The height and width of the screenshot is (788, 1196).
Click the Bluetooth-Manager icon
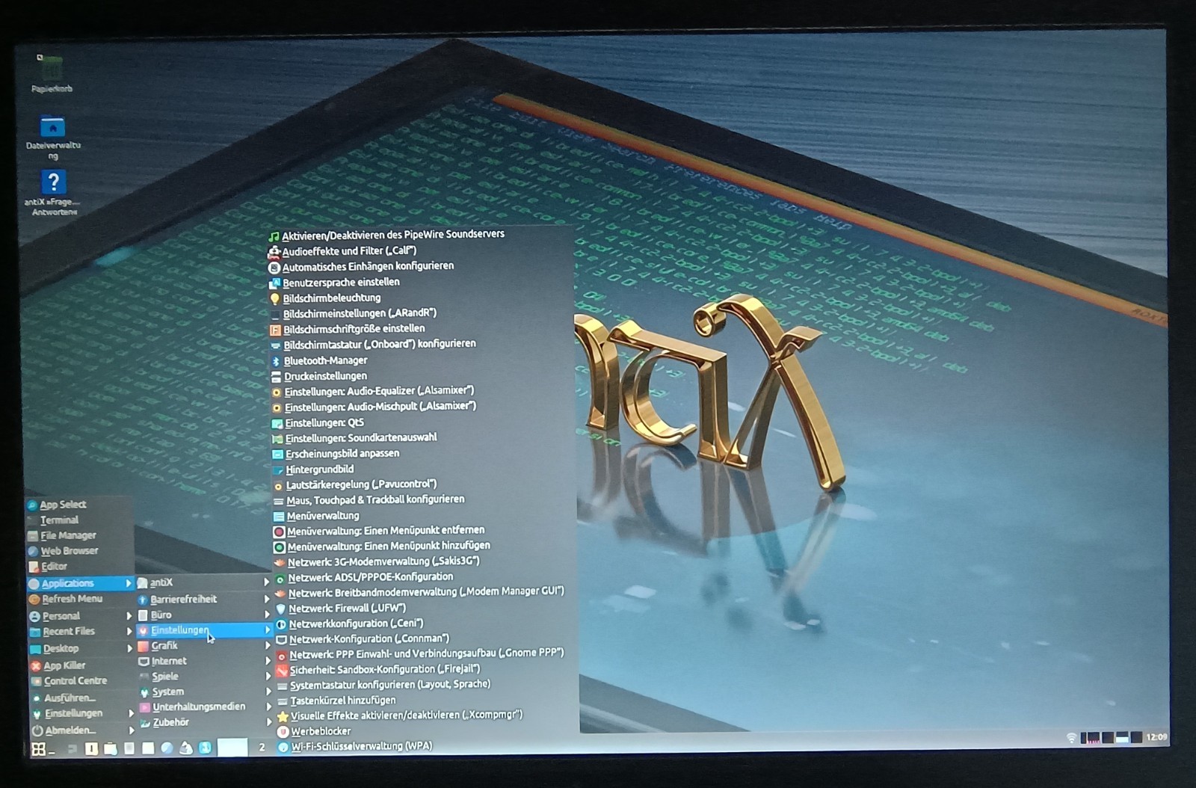[x=275, y=361]
